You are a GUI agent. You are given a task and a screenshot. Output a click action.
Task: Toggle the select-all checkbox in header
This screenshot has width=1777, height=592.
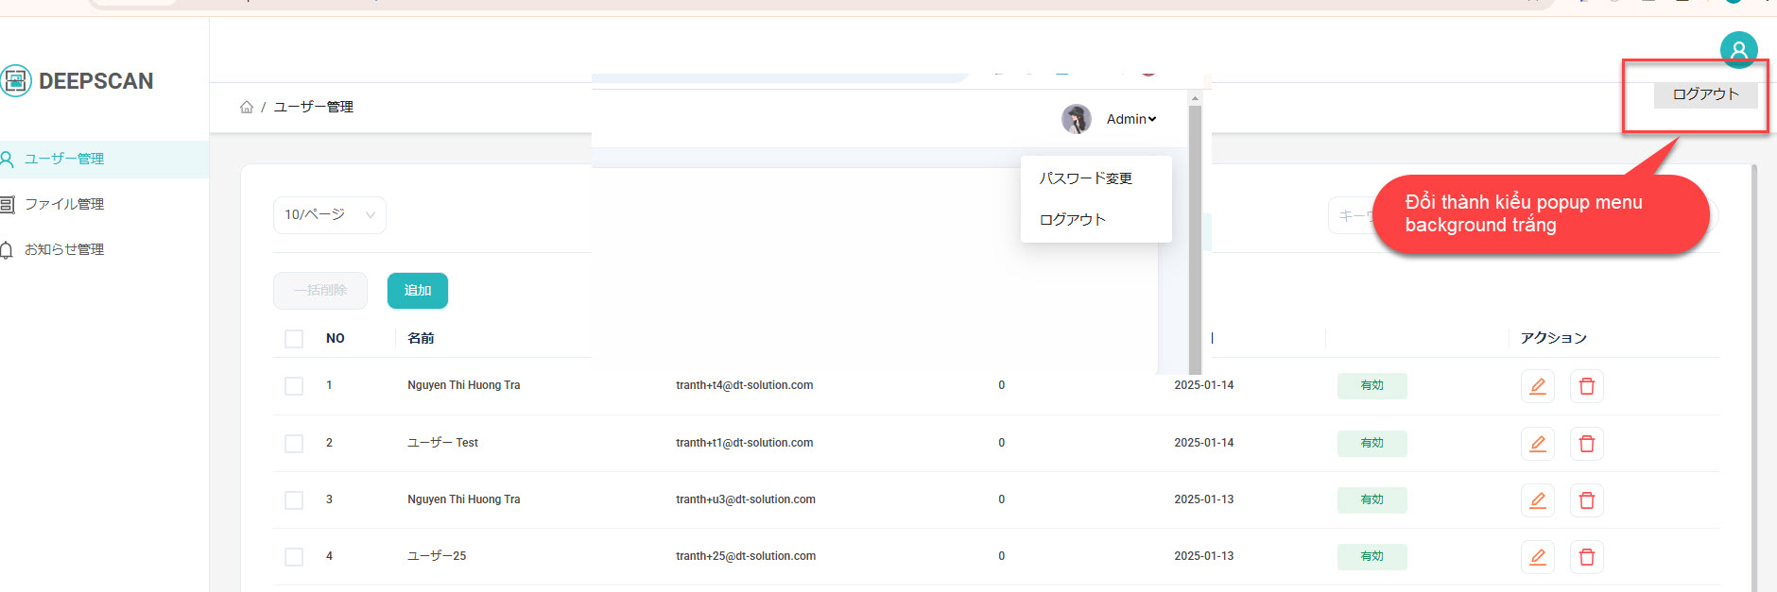point(294,339)
